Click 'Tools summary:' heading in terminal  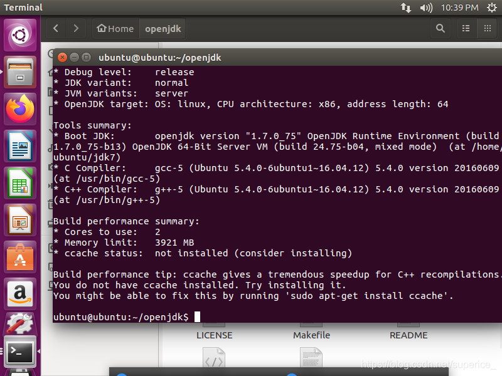[92, 125]
